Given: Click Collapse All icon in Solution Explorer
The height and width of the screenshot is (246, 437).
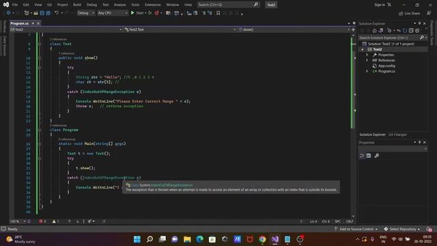Looking at the screenshot, I should pos(411,31).
